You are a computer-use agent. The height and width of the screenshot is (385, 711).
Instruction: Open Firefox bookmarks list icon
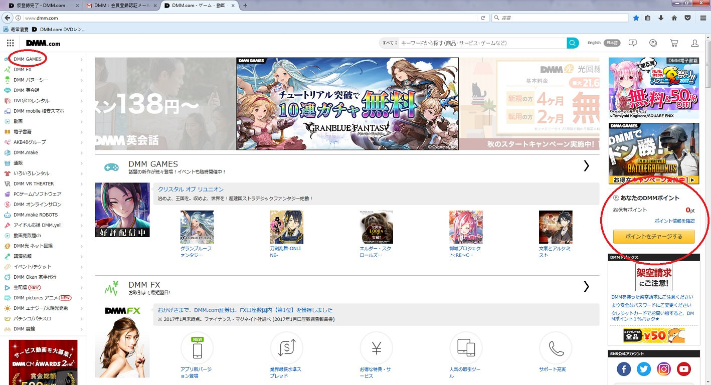tap(648, 18)
